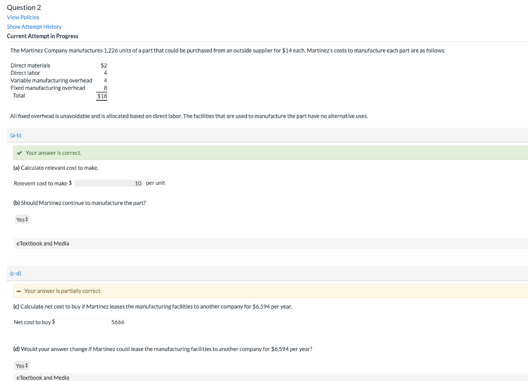Screen dimensions: 528x381
Task: Open the Yes dropdown for question (b)
Action: [x=22, y=220]
